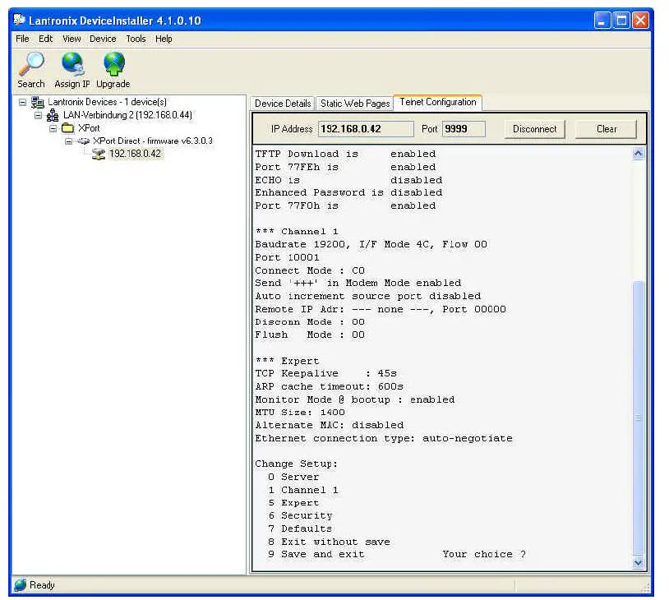Switch to the Static Web Pages tab
Image resolution: width=669 pixels, height=600 pixels.
[354, 104]
